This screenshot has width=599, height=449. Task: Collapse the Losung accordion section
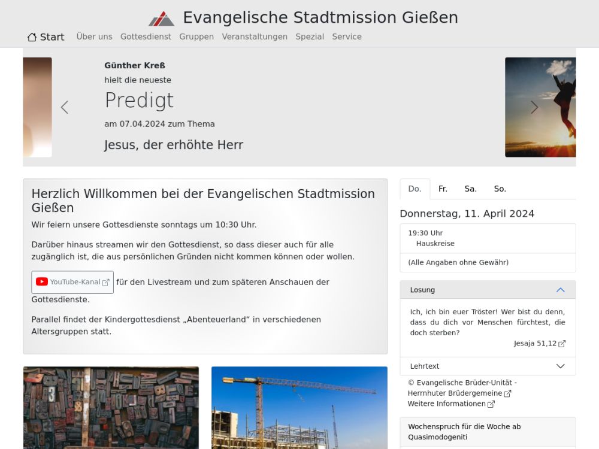click(560, 290)
